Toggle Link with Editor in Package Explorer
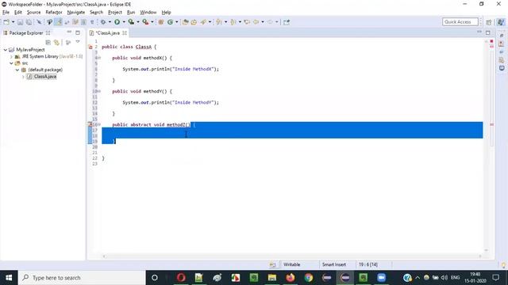 [56, 42]
